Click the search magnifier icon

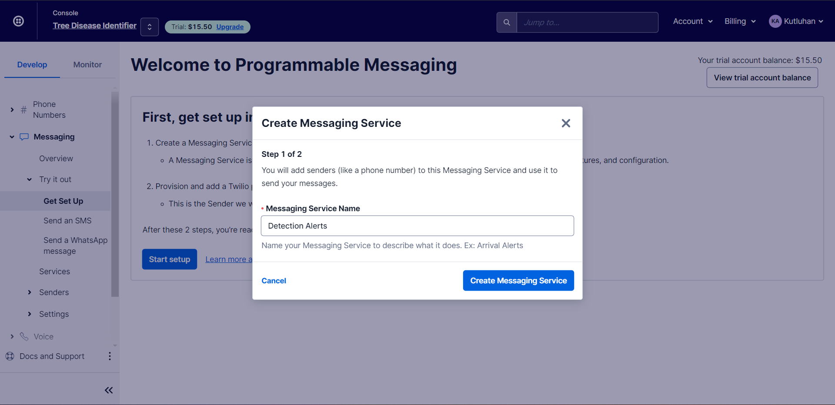click(x=507, y=23)
